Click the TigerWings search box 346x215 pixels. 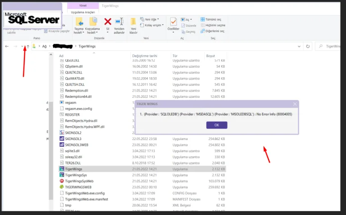(328, 46)
